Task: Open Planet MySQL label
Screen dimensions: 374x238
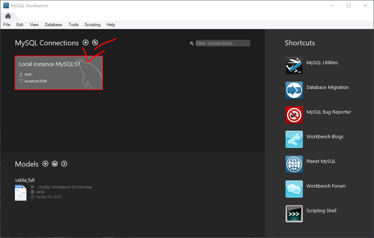Action: point(321,161)
